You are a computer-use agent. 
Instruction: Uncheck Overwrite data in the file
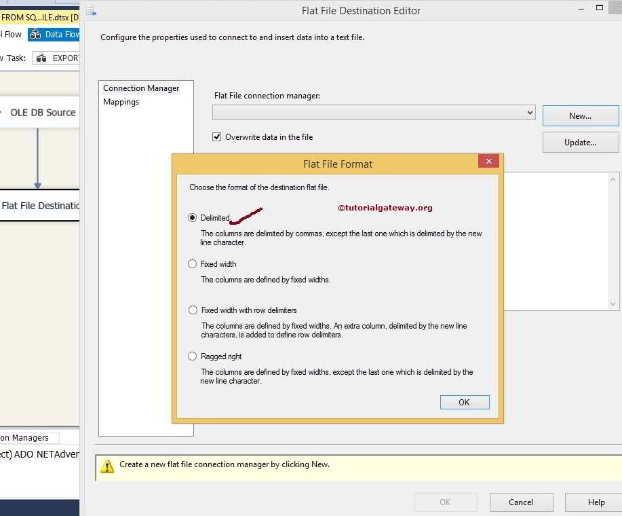216,136
